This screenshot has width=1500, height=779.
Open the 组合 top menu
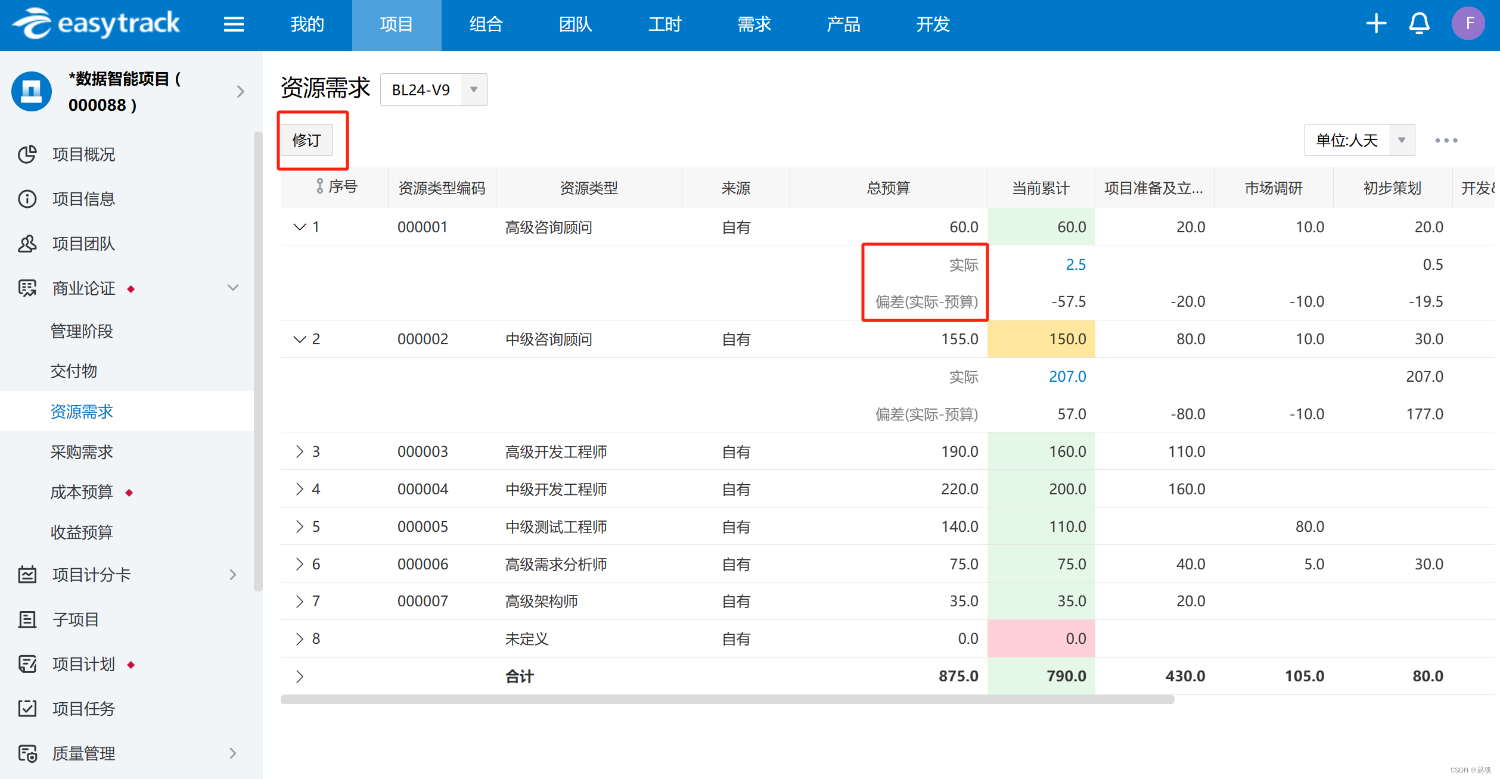(486, 24)
